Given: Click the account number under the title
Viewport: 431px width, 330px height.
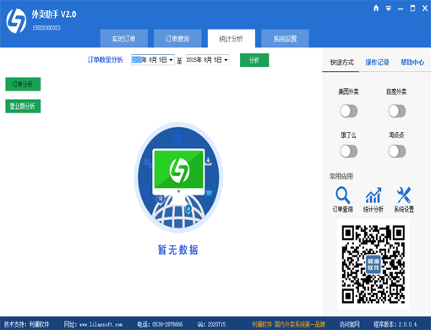Looking at the screenshot, I should pyautogui.click(x=46, y=28).
